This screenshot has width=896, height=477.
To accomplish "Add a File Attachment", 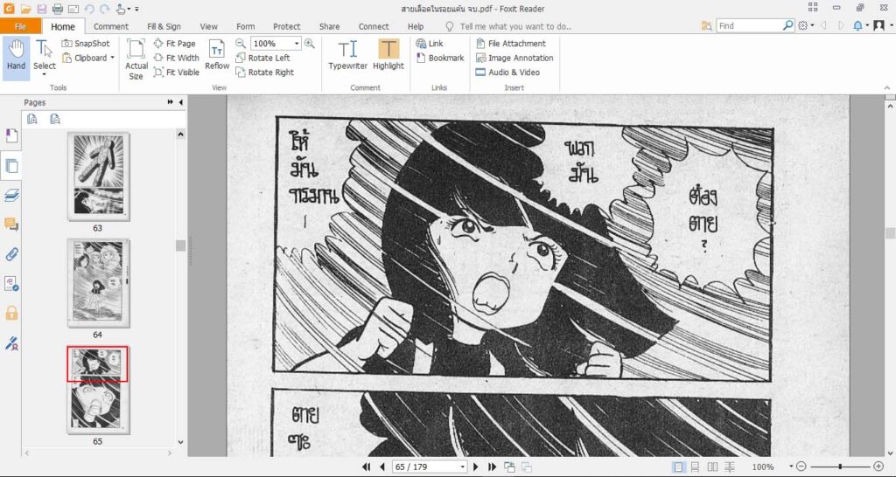I will 510,44.
